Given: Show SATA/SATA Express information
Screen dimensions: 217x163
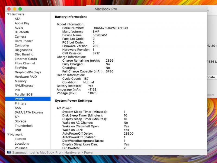Looking at the screenshot, I should [29, 112].
